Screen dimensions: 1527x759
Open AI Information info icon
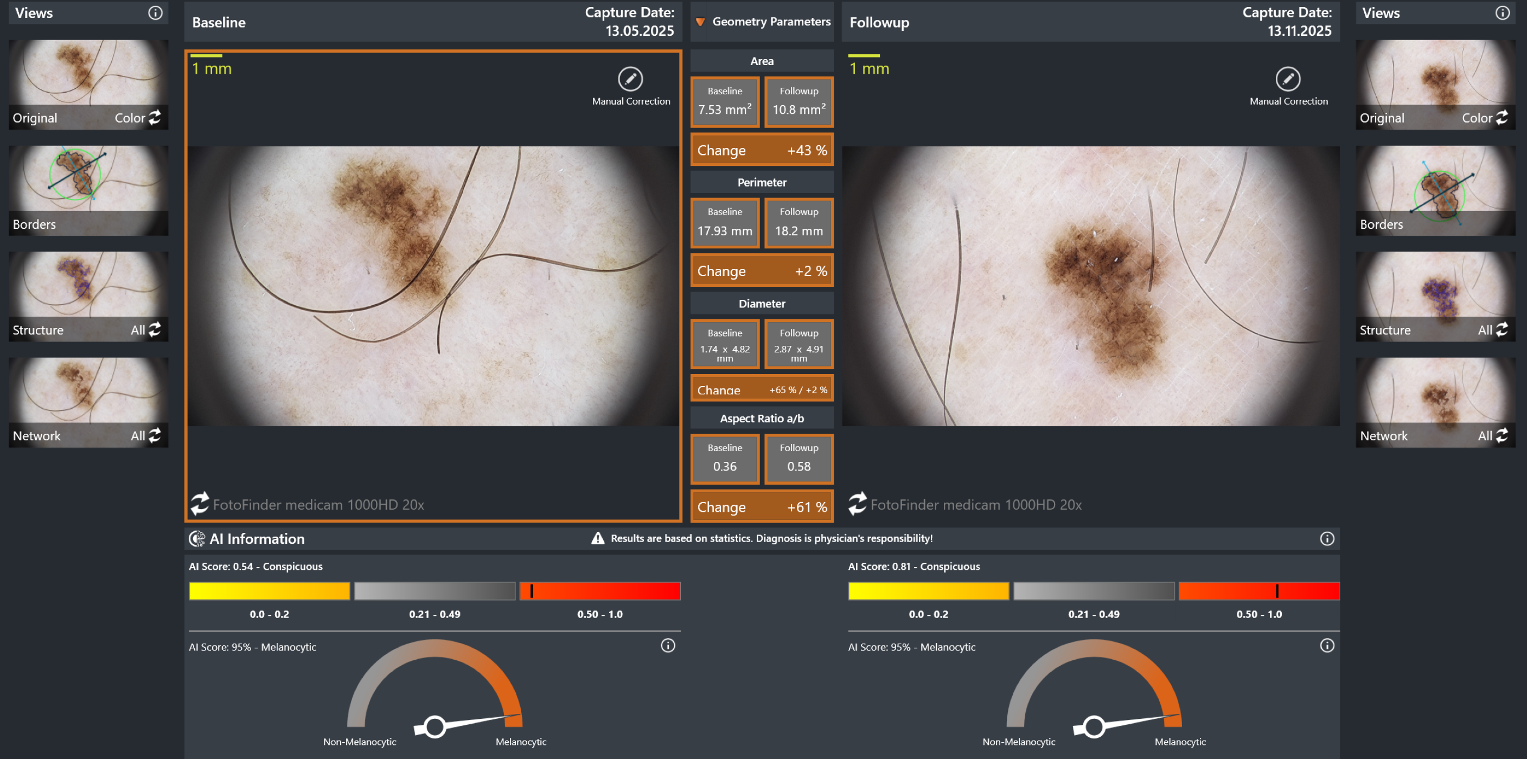point(1327,538)
